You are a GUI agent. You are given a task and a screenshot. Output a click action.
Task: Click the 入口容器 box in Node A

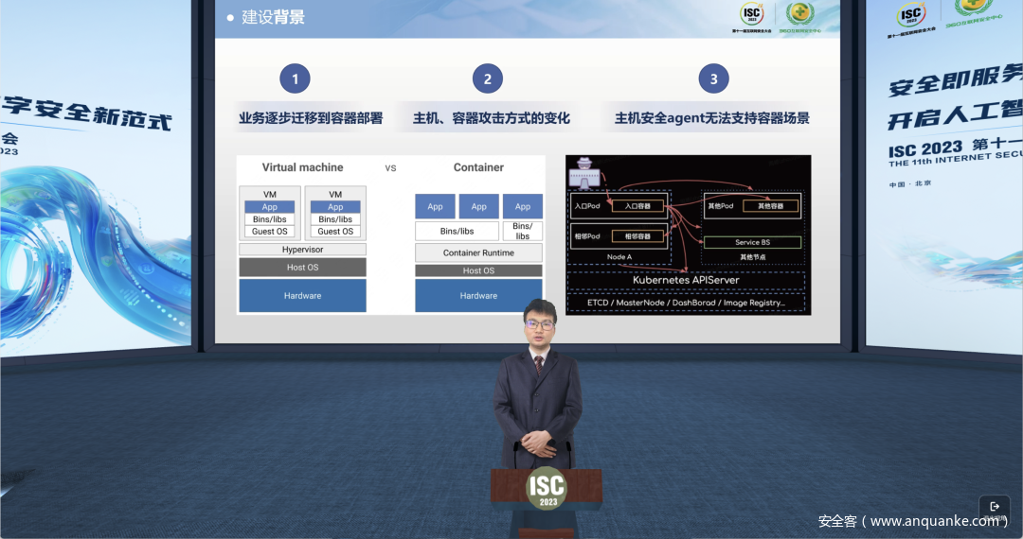click(x=637, y=205)
